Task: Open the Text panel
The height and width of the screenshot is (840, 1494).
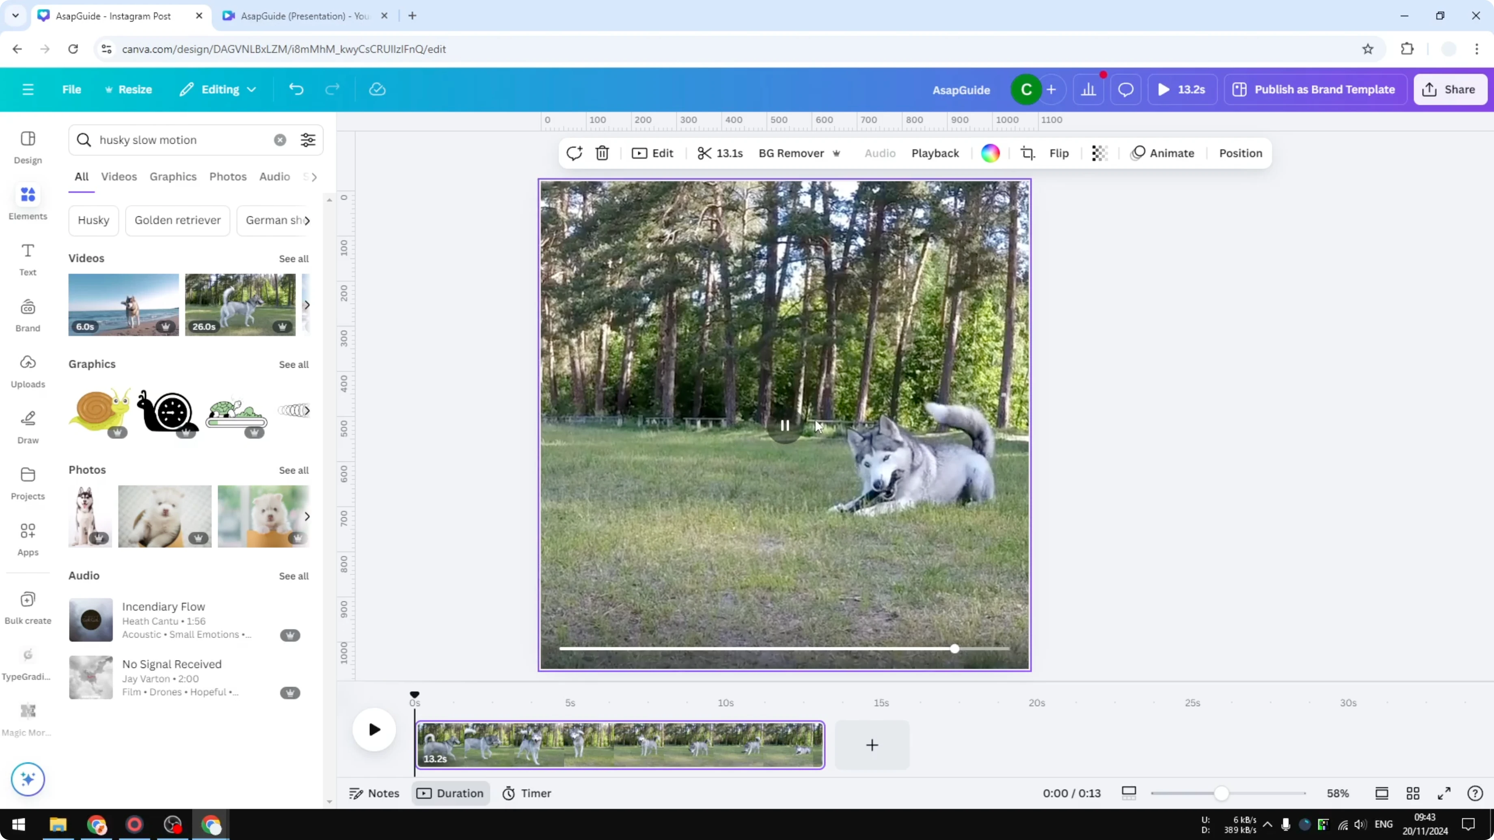Action: point(27,258)
